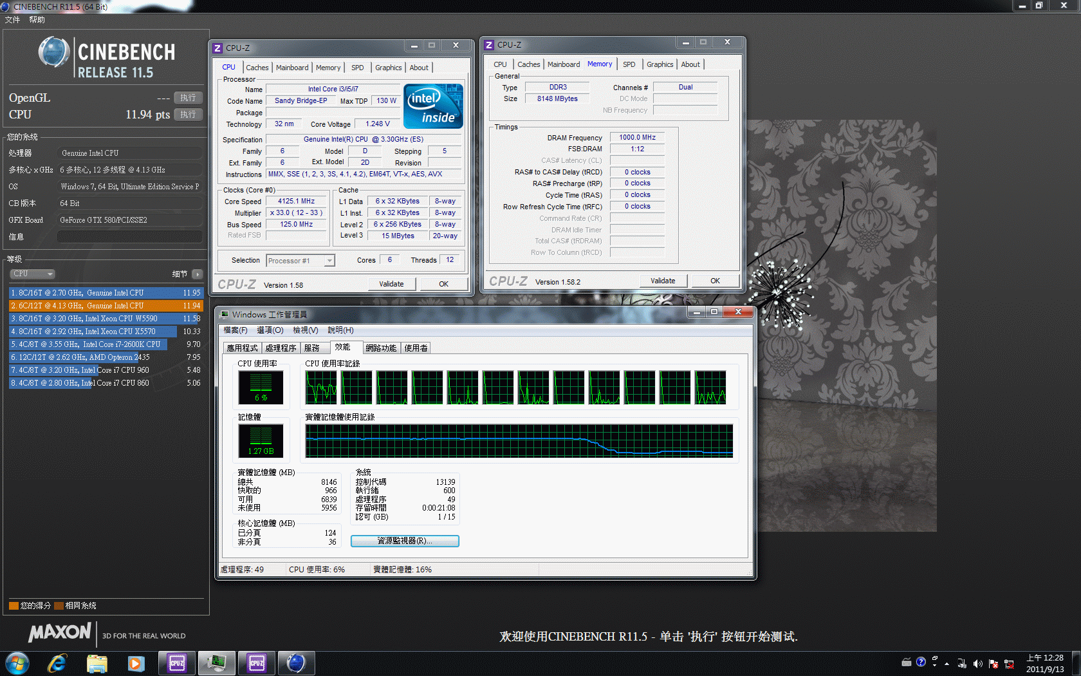The width and height of the screenshot is (1081, 676).
Task: Open Processor #1 selection dropdown
Action: click(x=300, y=261)
